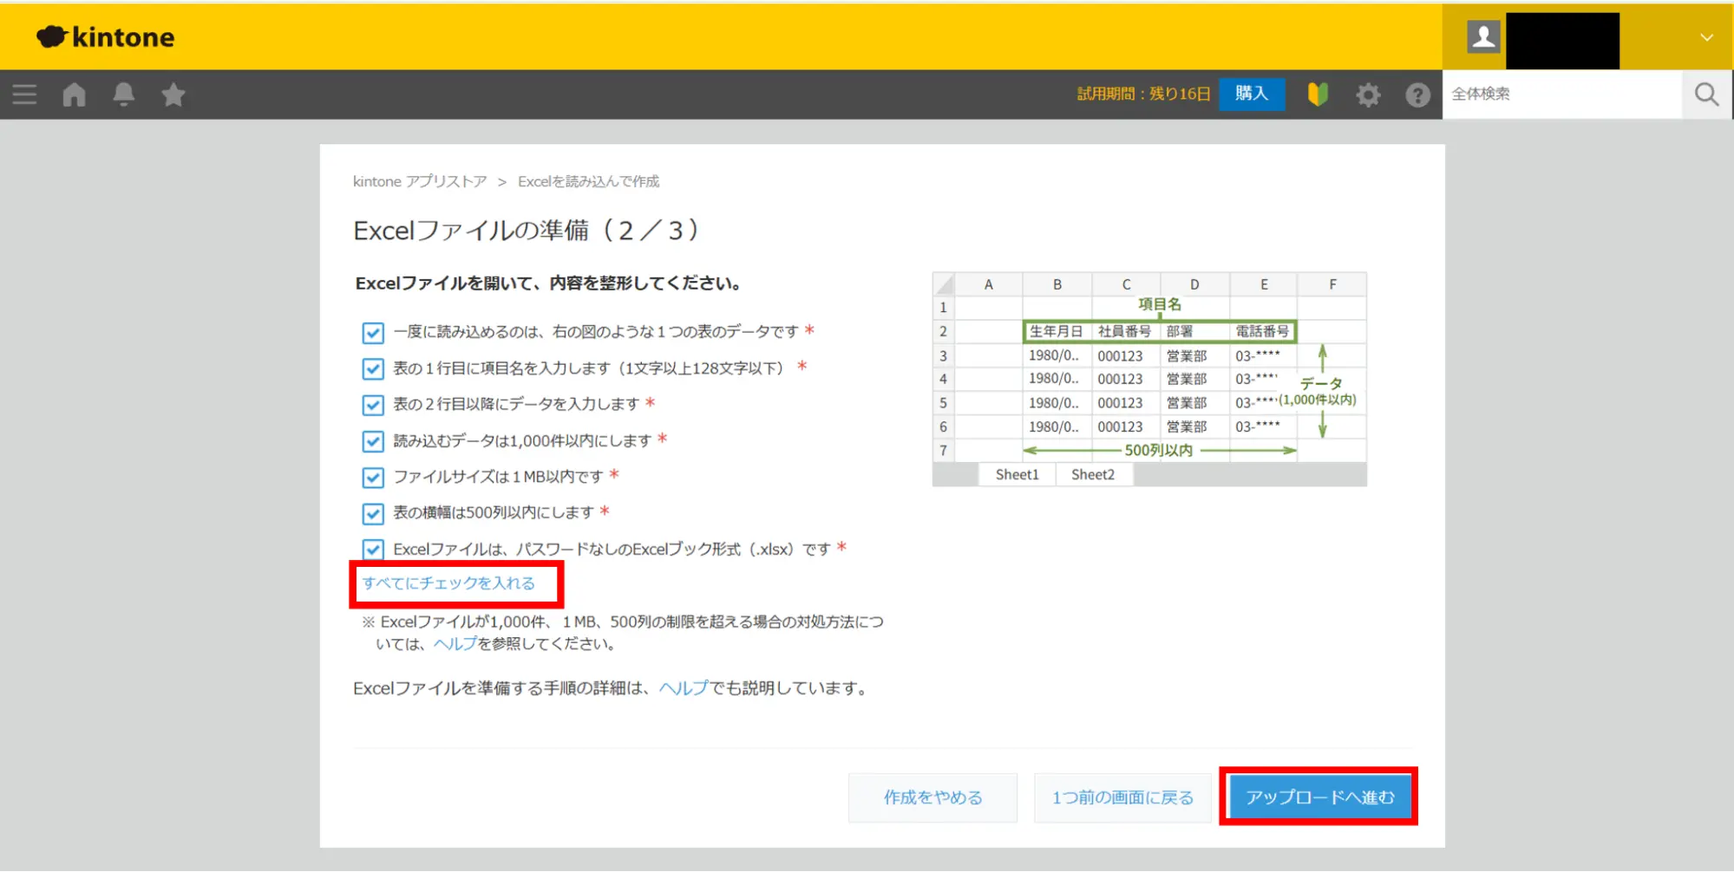Image resolution: width=1734 pixels, height=872 pixels.
Task: Open the settings gear icon
Action: [1368, 94]
